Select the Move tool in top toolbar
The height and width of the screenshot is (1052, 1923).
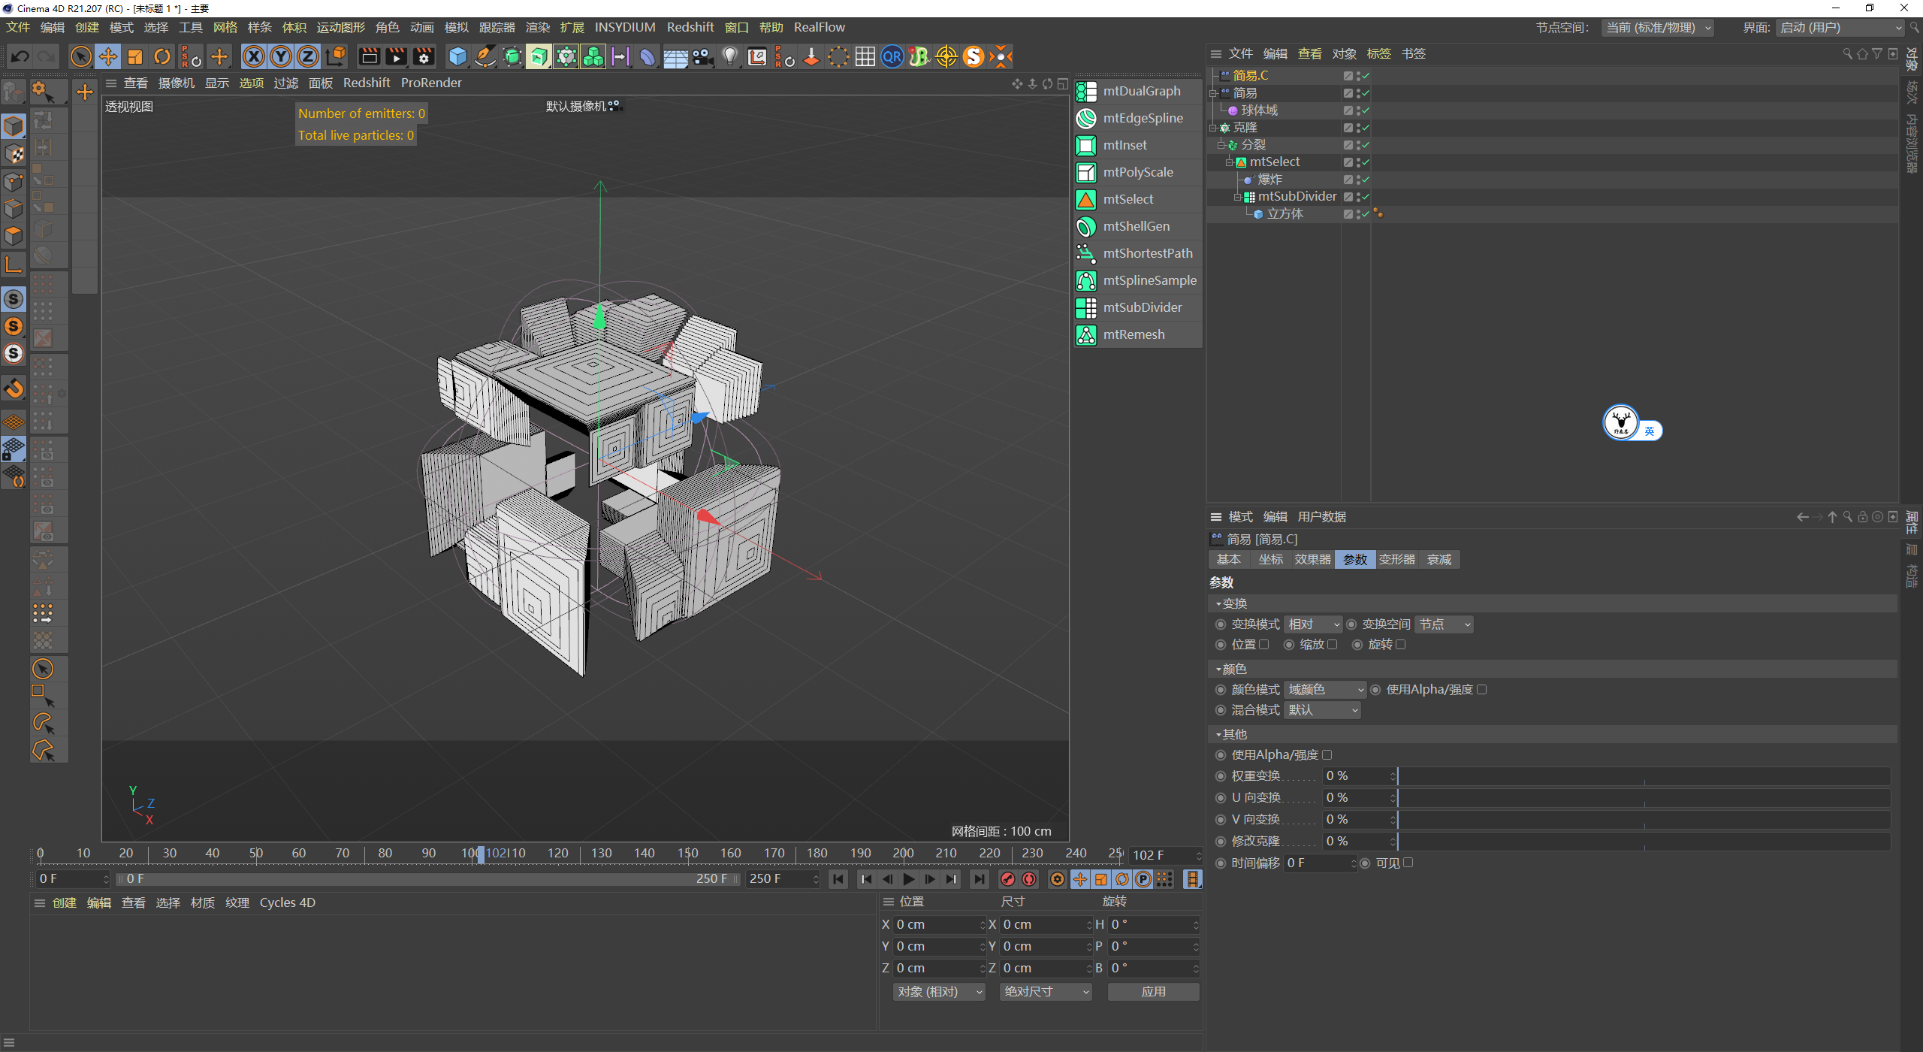point(108,56)
